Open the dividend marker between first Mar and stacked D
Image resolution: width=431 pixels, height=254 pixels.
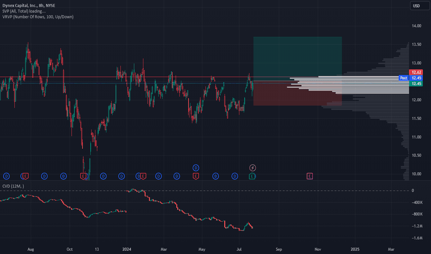point(177,176)
